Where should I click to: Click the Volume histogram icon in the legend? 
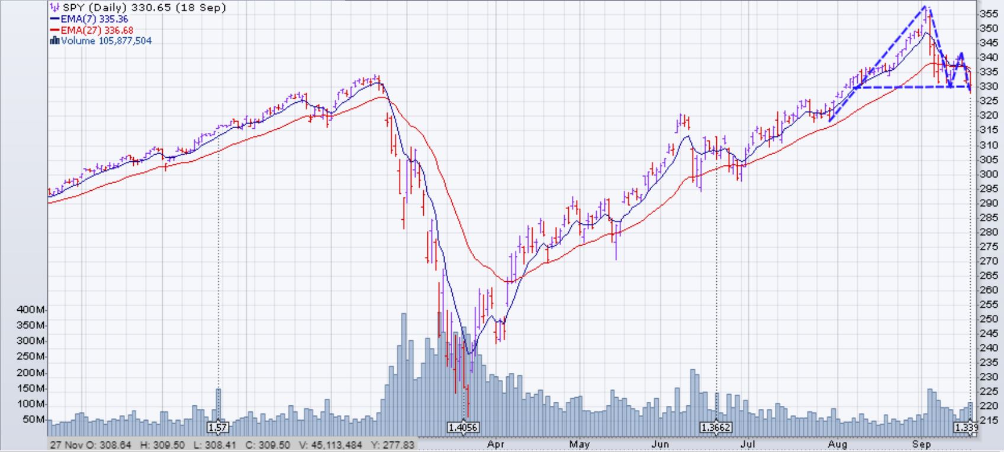coord(54,41)
